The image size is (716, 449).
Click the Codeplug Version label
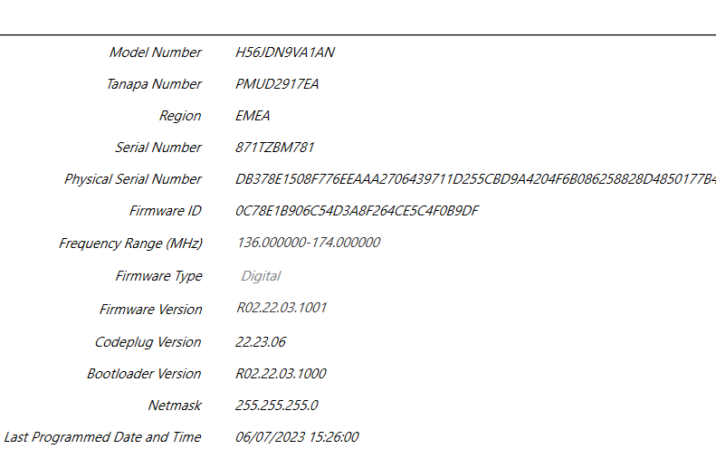click(x=148, y=342)
